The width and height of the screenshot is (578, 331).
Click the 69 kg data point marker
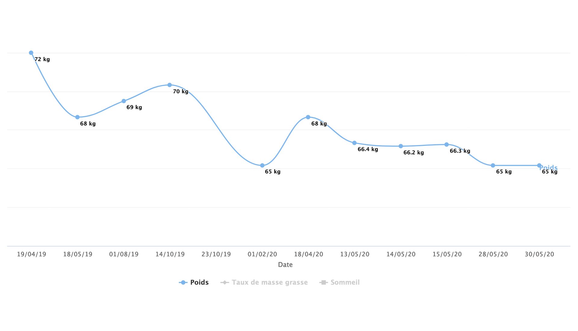(x=124, y=101)
